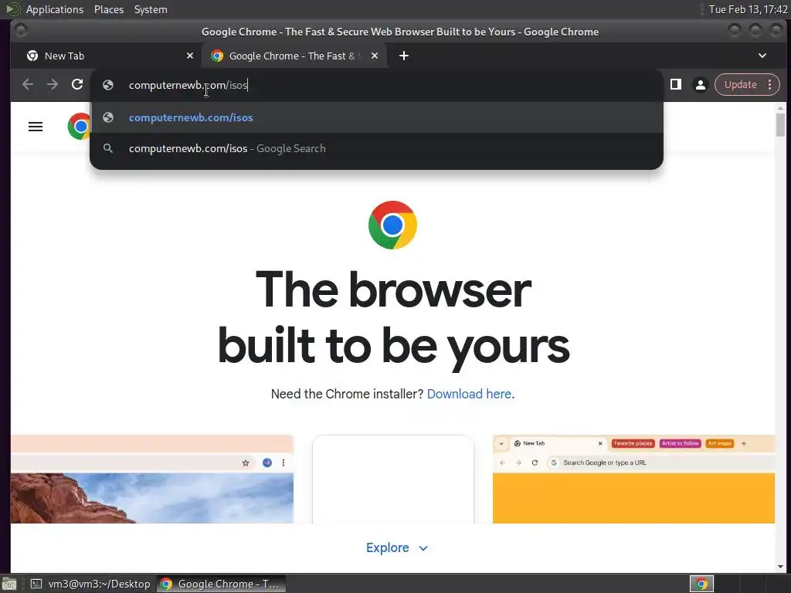The height and width of the screenshot is (593, 791).
Task: Click the scroll-down arrow of the page
Action: pos(780,568)
